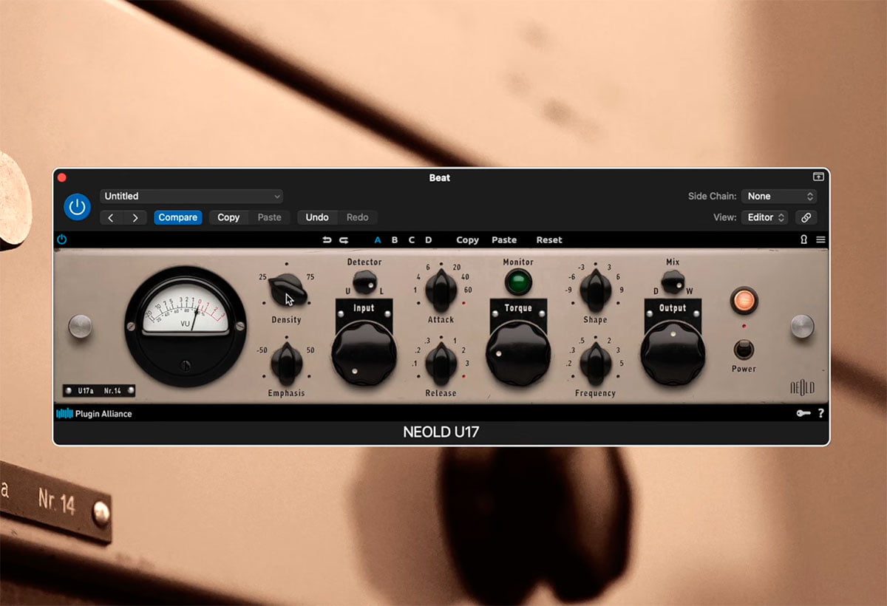Select preset slot A
This screenshot has width=887, height=606.
click(x=378, y=240)
